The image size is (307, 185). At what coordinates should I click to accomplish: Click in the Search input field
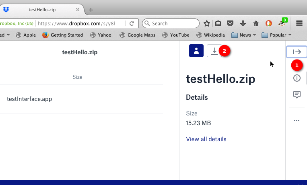[173, 23]
